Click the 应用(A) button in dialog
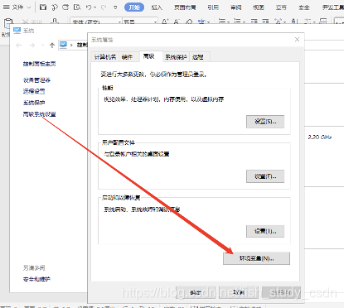Screen dimensions: 344x308 281,292
